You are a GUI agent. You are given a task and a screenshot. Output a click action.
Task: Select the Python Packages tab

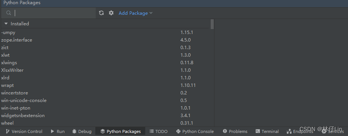(120, 131)
